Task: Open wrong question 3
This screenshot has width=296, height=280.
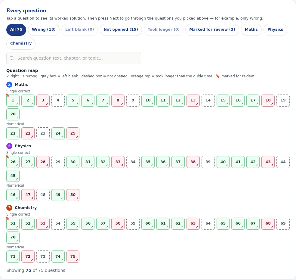Action: tap(43, 101)
